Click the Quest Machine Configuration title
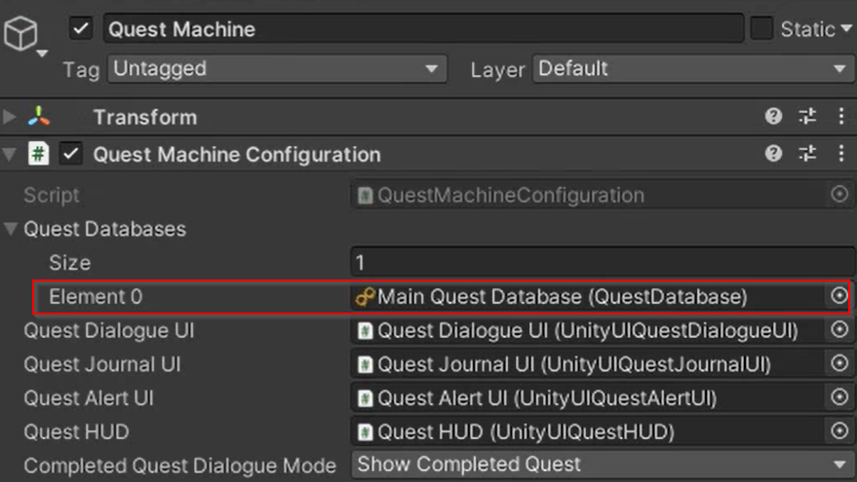857x482 pixels. pos(237,155)
